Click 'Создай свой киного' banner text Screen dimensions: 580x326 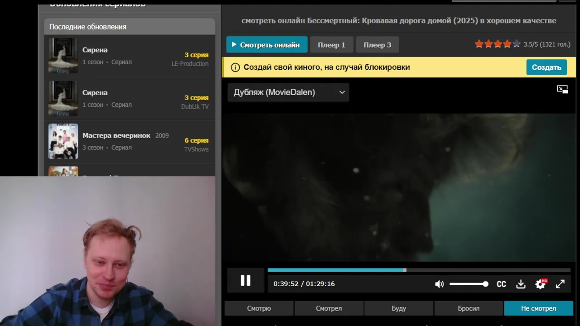click(x=327, y=67)
